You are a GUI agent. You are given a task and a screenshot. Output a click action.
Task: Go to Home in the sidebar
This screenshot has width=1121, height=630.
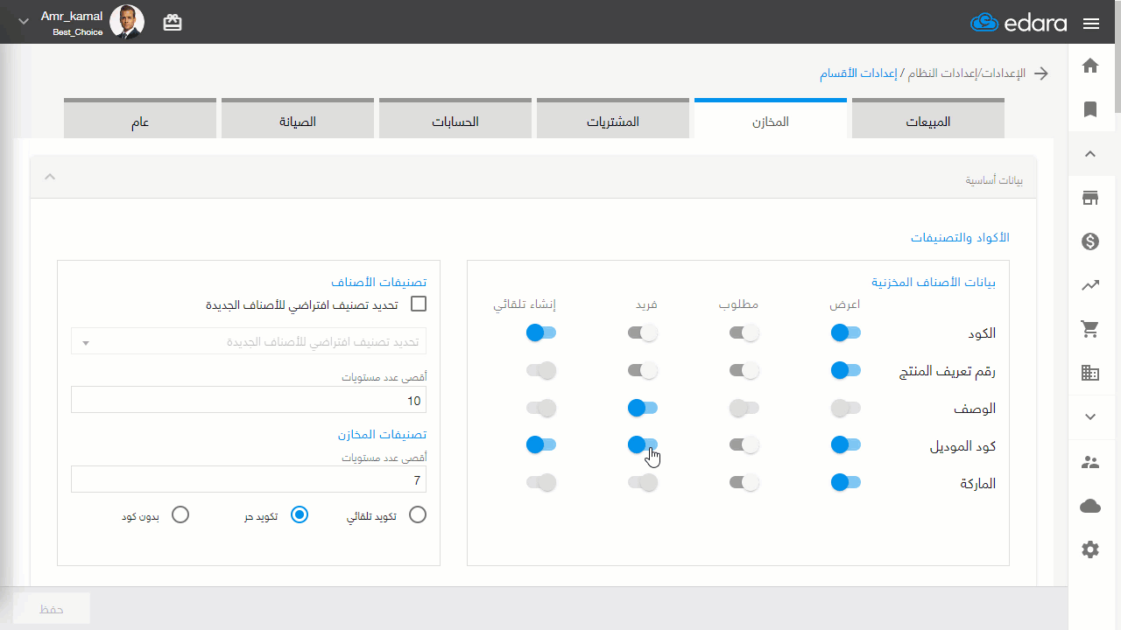(x=1090, y=66)
